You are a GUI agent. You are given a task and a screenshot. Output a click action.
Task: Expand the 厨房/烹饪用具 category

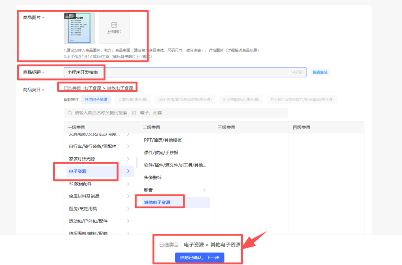128,208
